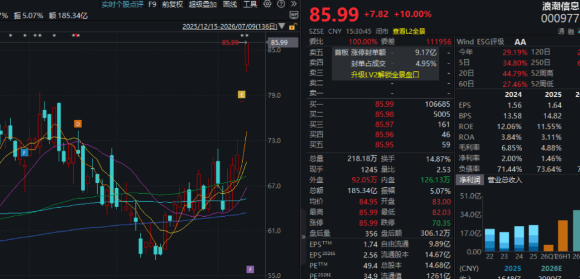
Task: Click 查看L2全景 link
Action: coord(409,31)
